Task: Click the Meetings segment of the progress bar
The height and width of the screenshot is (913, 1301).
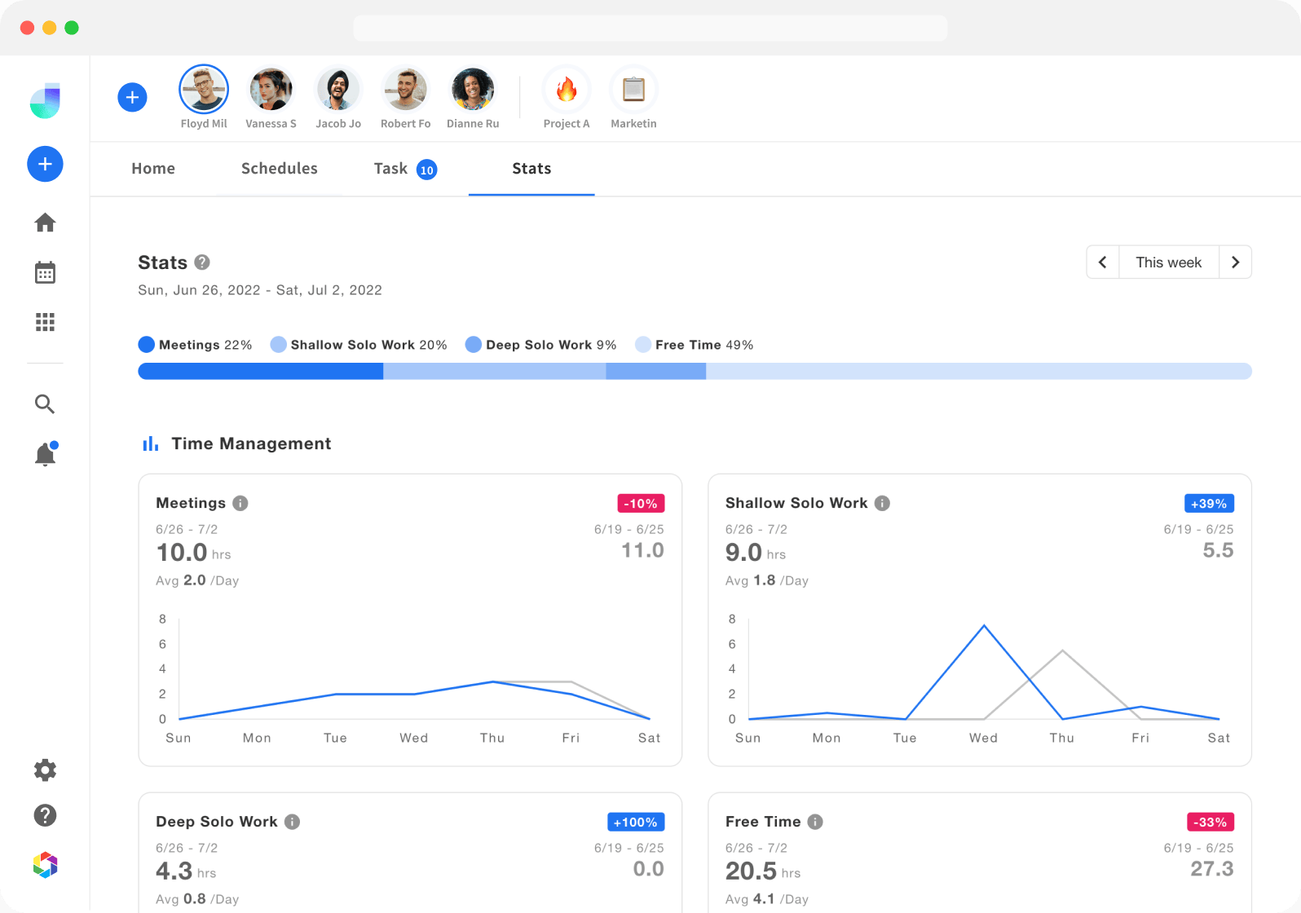Action: pyautogui.click(x=260, y=372)
